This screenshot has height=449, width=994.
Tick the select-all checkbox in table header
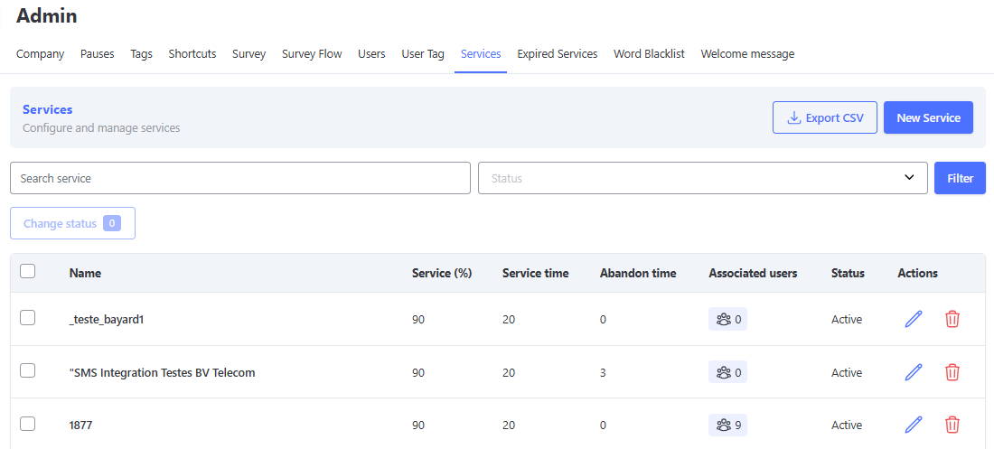pos(27,271)
